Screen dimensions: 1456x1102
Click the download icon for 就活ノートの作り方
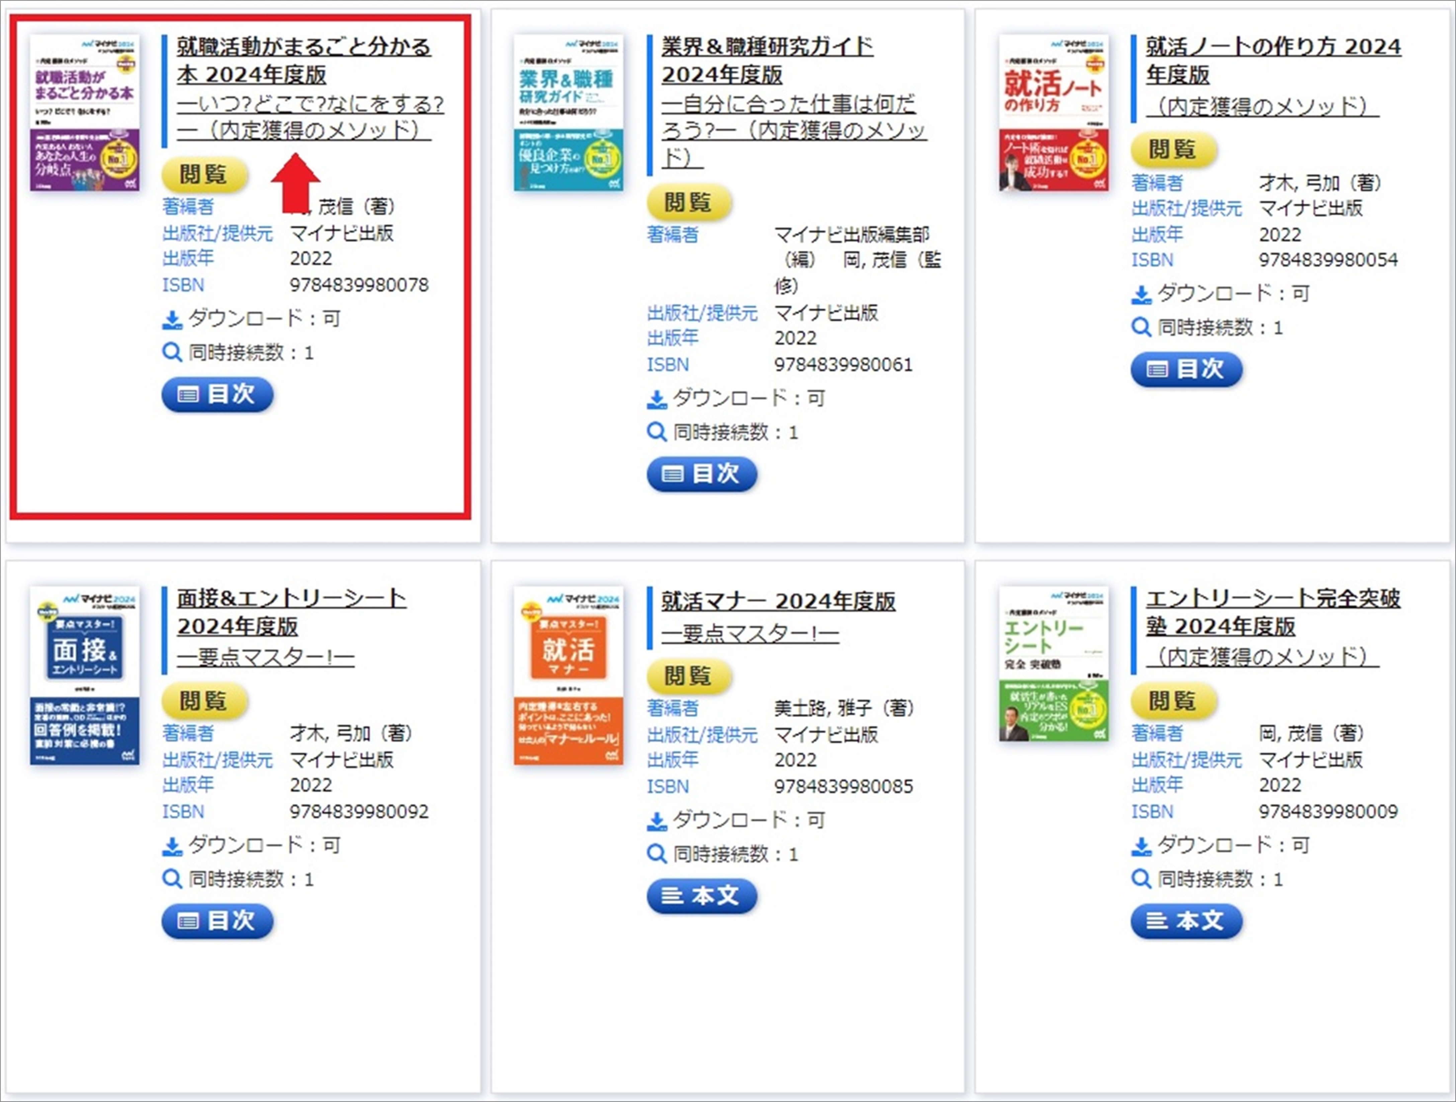pos(1141,294)
